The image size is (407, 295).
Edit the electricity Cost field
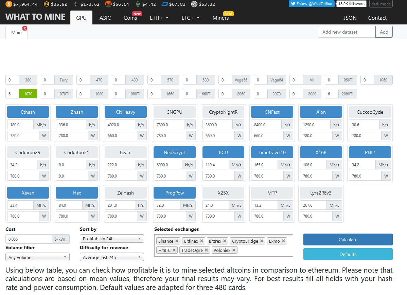point(29,239)
